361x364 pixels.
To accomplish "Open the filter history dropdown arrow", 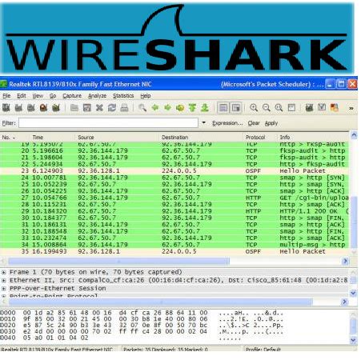I will [x=204, y=123].
